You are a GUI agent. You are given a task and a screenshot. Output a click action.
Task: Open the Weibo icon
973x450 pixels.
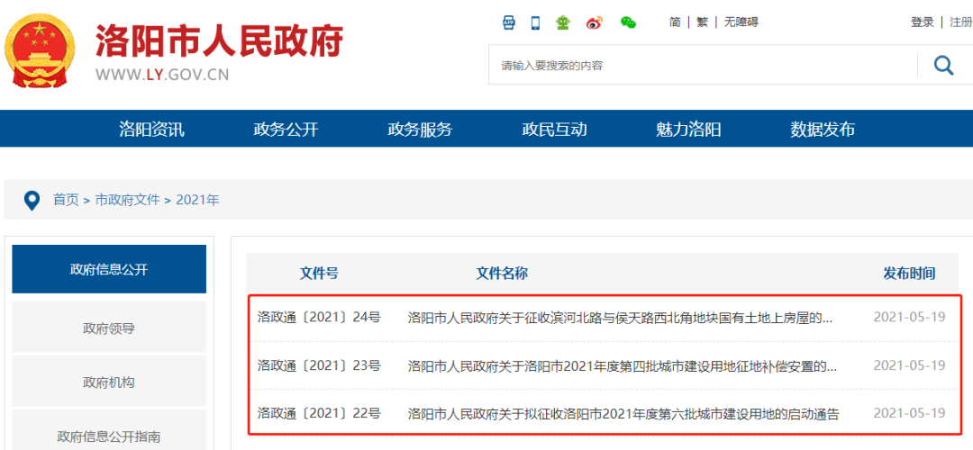(x=595, y=22)
